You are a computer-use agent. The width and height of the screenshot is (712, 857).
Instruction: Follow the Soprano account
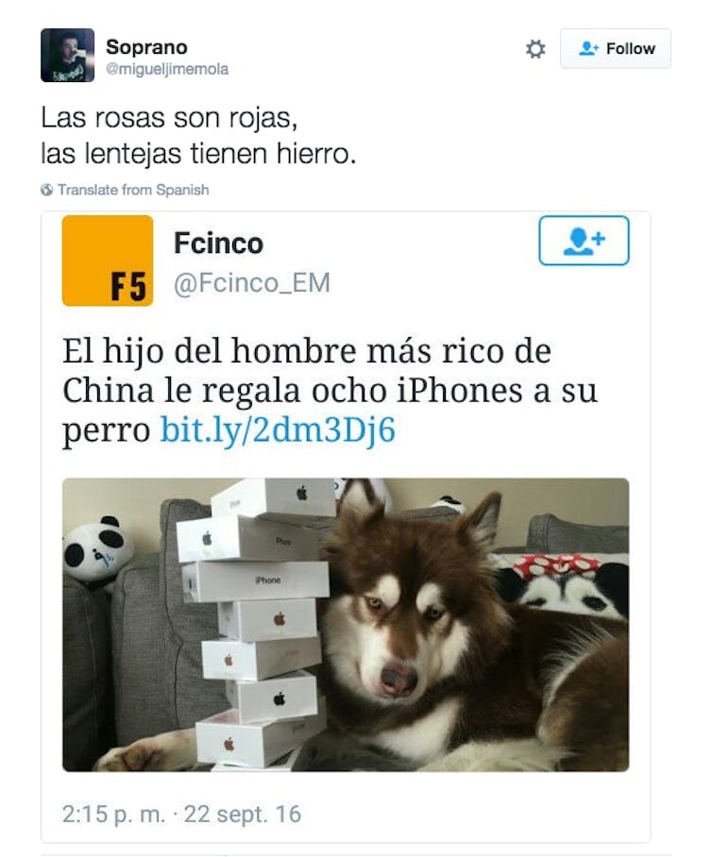615,49
